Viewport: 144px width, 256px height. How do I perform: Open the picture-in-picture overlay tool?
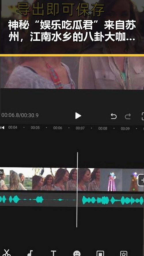100,253
